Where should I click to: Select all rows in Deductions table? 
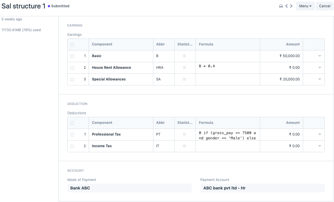pos(72,123)
